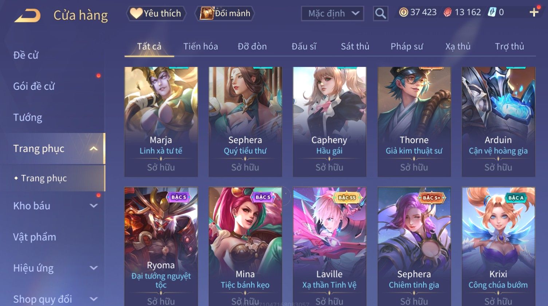Open Đổi mảnh fragment exchange chest

(225, 13)
